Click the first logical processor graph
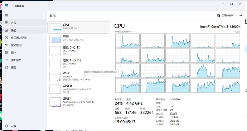This screenshot has width=247, height=131. 127,41
